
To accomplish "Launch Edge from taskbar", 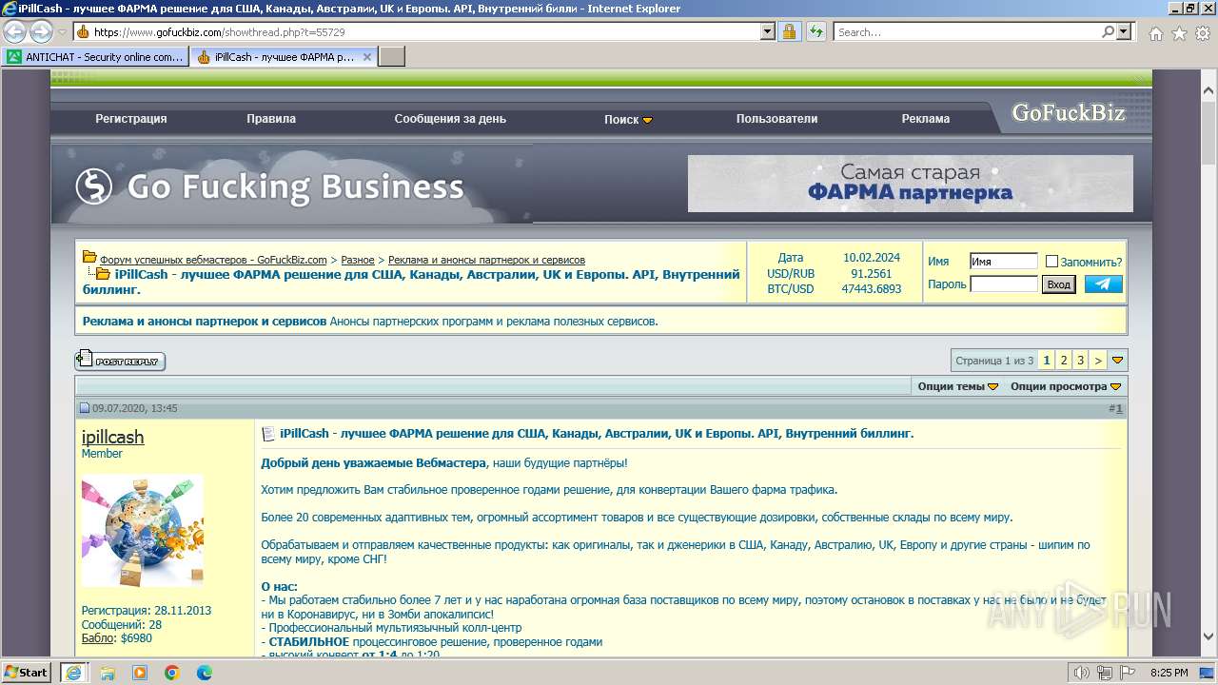I will [x=205, y=673].
